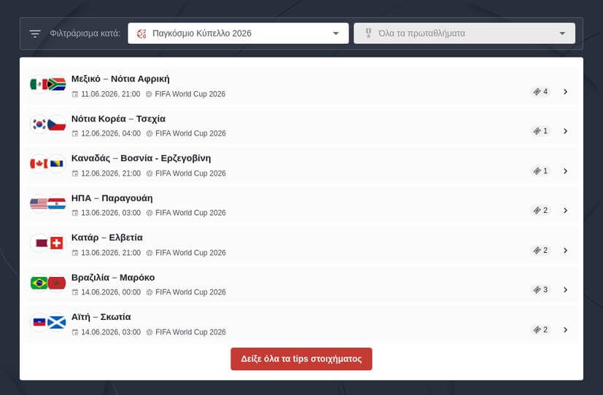Open the Παγκόσμιο Κύπελλο 2026 dropdown
This screenshot has height=395, width=603.
238,34
